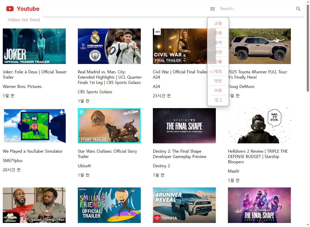Screen dimensions: 310x227
Task: Click the page vertical scrollbar thumb
Action: [308, 48]
